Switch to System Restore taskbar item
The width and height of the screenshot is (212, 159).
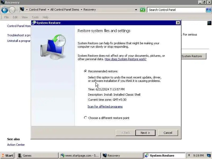(165, 156)
